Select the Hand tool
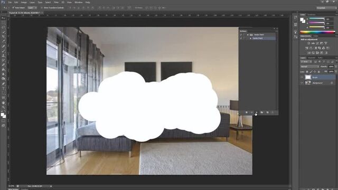 (3, 103)
